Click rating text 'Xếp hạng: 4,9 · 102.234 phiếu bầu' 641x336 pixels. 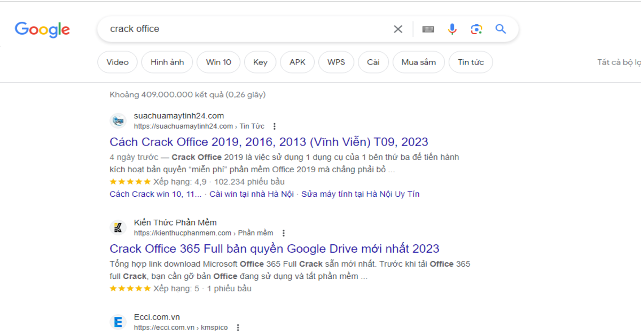(219, 182)
